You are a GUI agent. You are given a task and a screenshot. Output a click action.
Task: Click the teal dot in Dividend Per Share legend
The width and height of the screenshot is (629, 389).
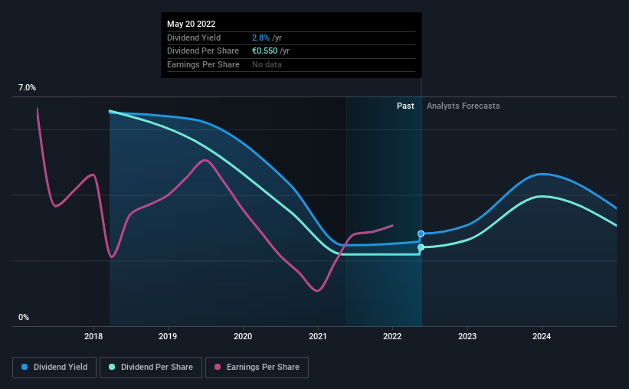coord(112,367)
